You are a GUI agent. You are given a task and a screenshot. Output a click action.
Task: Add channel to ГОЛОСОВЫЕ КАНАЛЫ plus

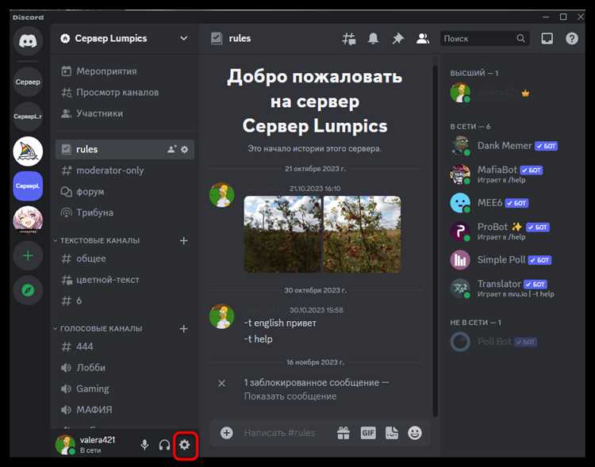[x=184, y=328]
